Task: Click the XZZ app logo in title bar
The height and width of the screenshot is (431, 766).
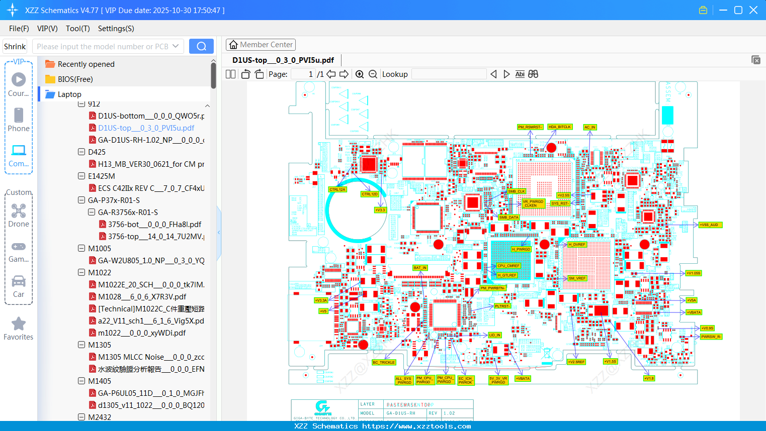Action: 13,10
